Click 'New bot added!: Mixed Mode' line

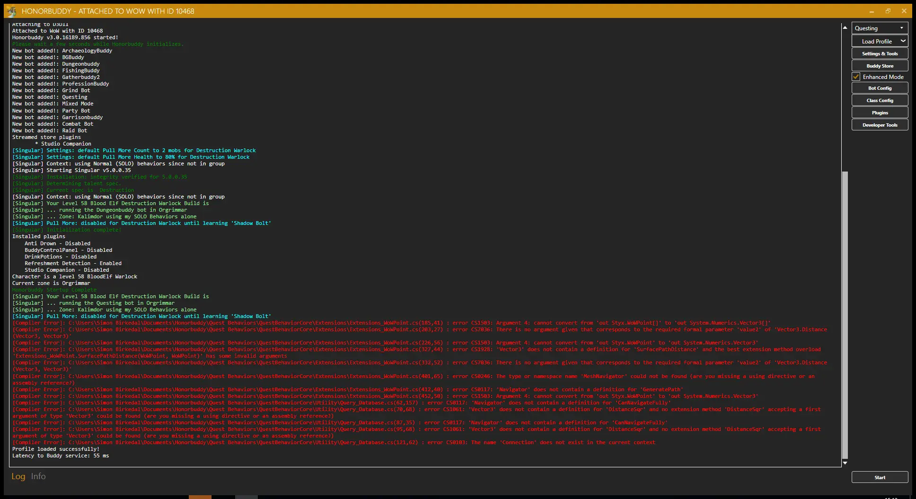(53, 103)
